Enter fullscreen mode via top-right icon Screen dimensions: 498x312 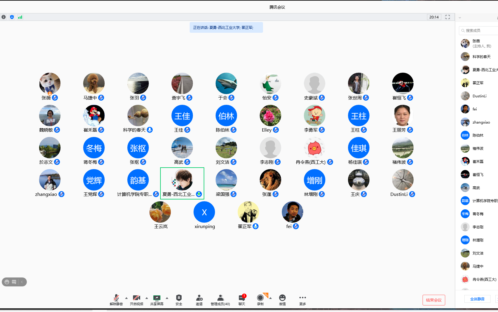447,17
